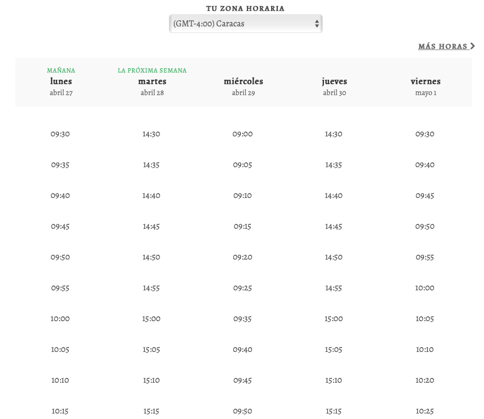Book the 09:00 time on miércoles

pyautogui.click(x=243, y=134)
